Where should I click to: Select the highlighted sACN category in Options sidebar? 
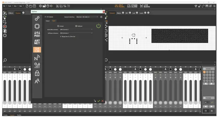pyautogui.click(x=37, y=50)
